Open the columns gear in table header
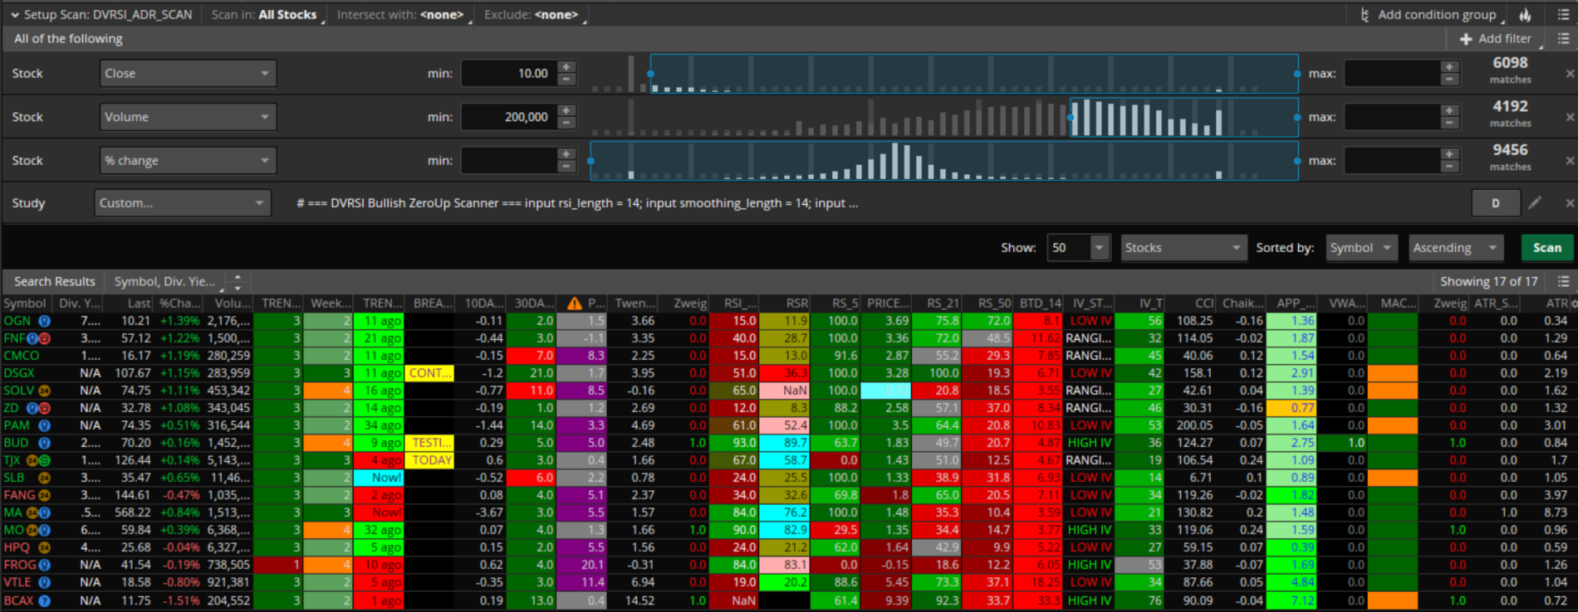This screenshot has height=612, width=1578. click(x=1573, y=304)
